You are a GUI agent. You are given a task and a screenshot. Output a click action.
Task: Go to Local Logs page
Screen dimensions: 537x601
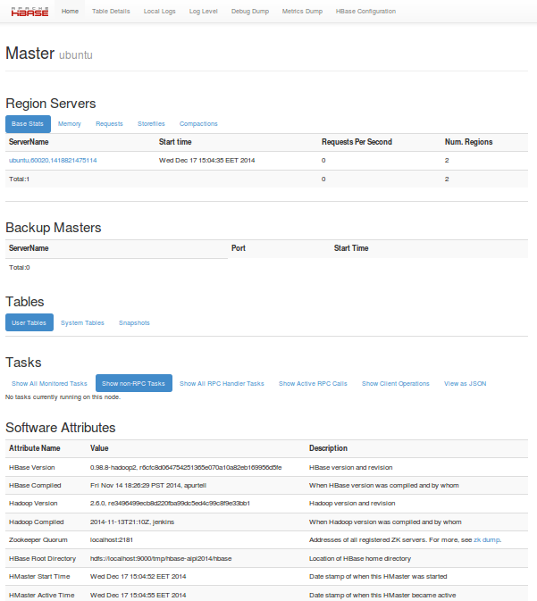(160, 11)
